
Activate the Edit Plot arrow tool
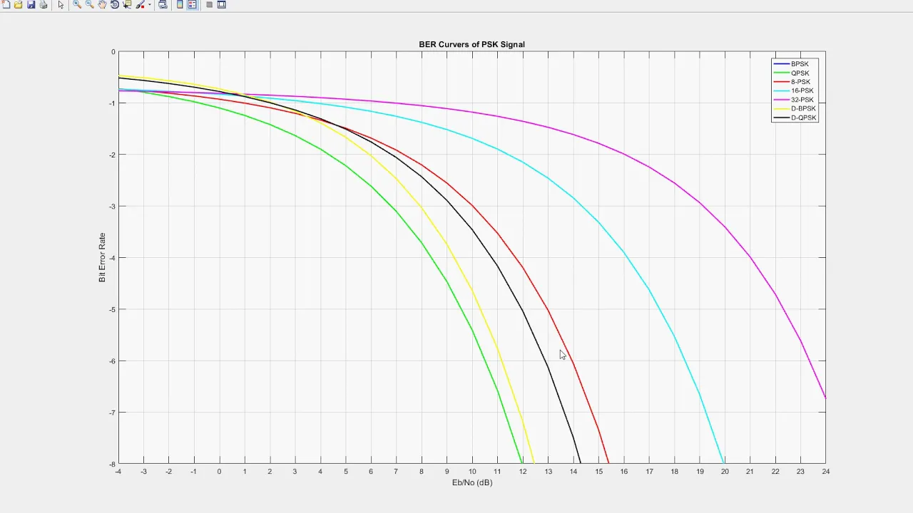click(x=61, y=4)
